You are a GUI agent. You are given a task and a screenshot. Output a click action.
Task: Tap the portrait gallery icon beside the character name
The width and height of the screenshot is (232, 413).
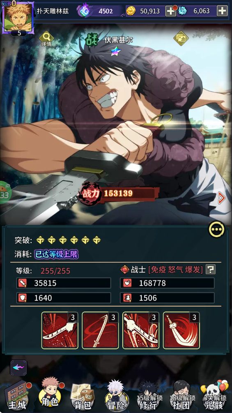click(x=181, y=39)
